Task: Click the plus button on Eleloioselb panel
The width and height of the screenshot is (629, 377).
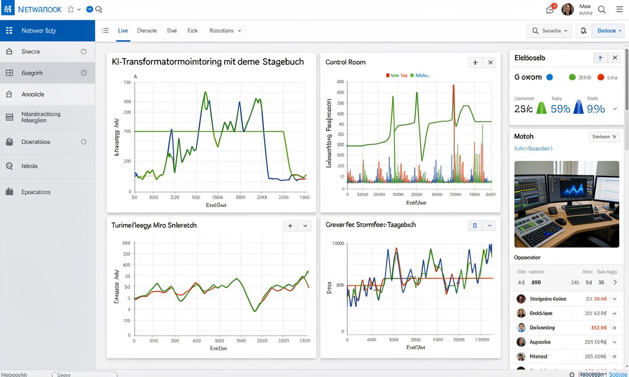Action: tap(600, 57)
